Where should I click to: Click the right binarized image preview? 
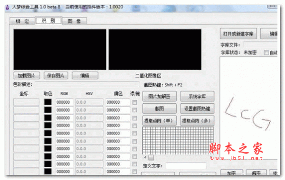coord(155,49)
